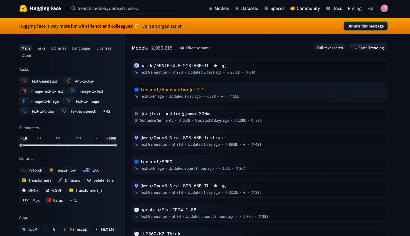Click the baidu organization avatar icon
410x236 pixels.
(137, 66)
